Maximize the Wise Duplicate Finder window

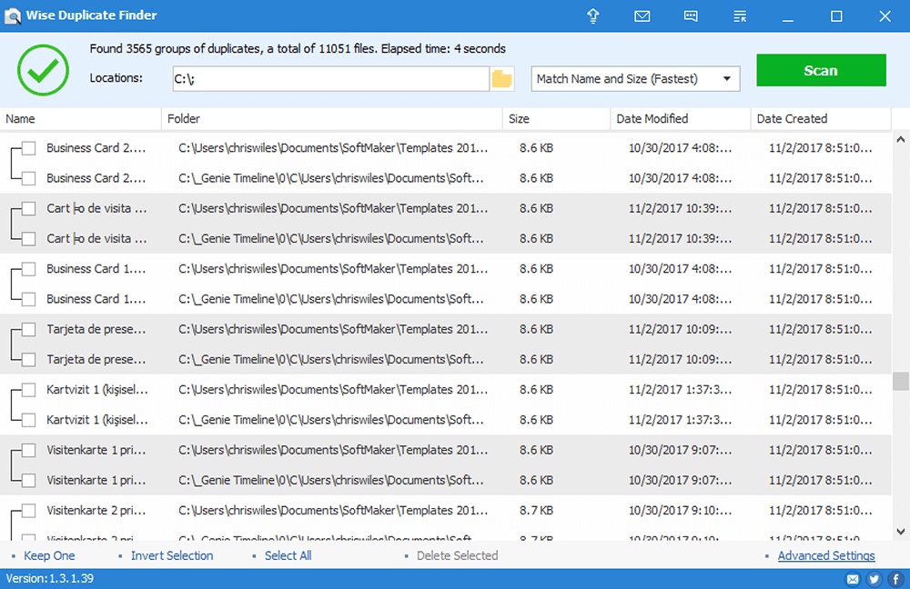pyautogui.click(x=836, y=16)
